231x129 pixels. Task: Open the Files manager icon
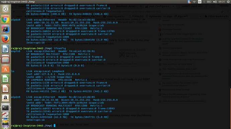pos(5,59)
